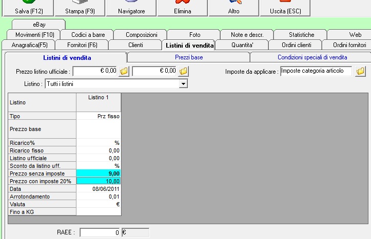The width and height of the screenshot is (371, 239).
Task: Click the Tutti i listini combo box
Action: (116, 84)
